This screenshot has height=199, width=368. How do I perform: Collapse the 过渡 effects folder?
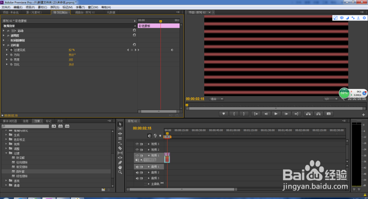(x=6, y=154)
